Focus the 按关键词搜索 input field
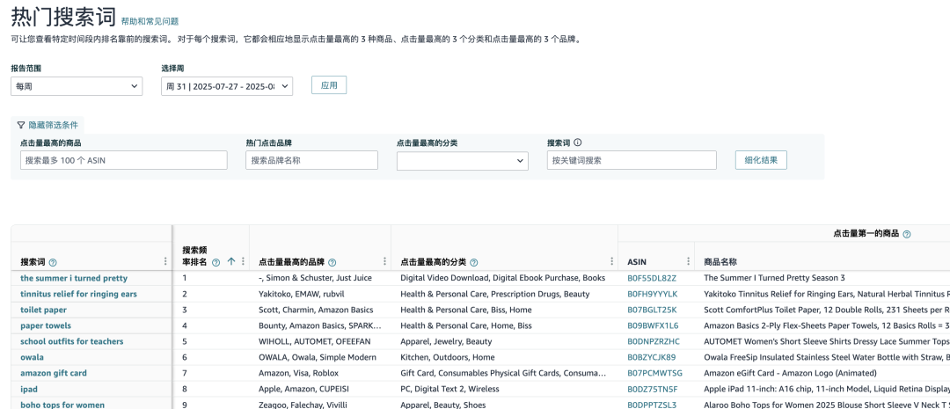Screen dimensions: 950x409 [632, 160]
